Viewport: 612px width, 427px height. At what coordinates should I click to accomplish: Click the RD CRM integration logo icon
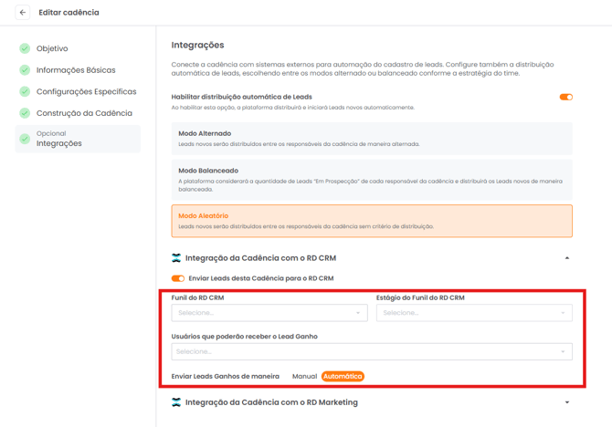176,258
